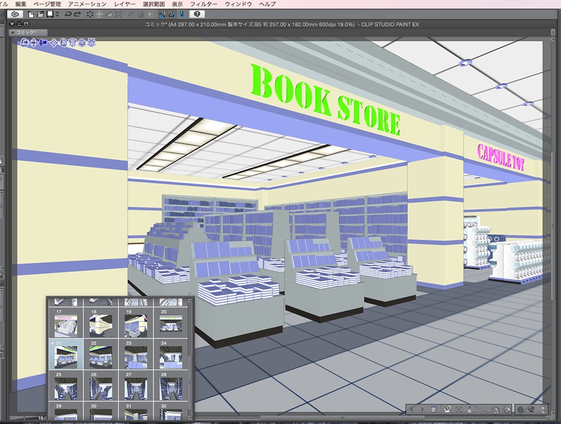Select the camera rotate tool above the 3D canvas
This screenshot has height=424, width=561.
pos(24,42)
